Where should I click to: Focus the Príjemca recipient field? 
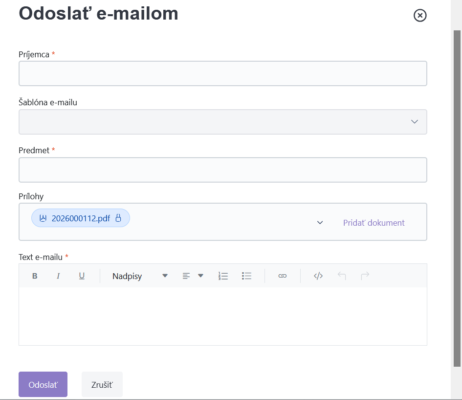point(223,73)
